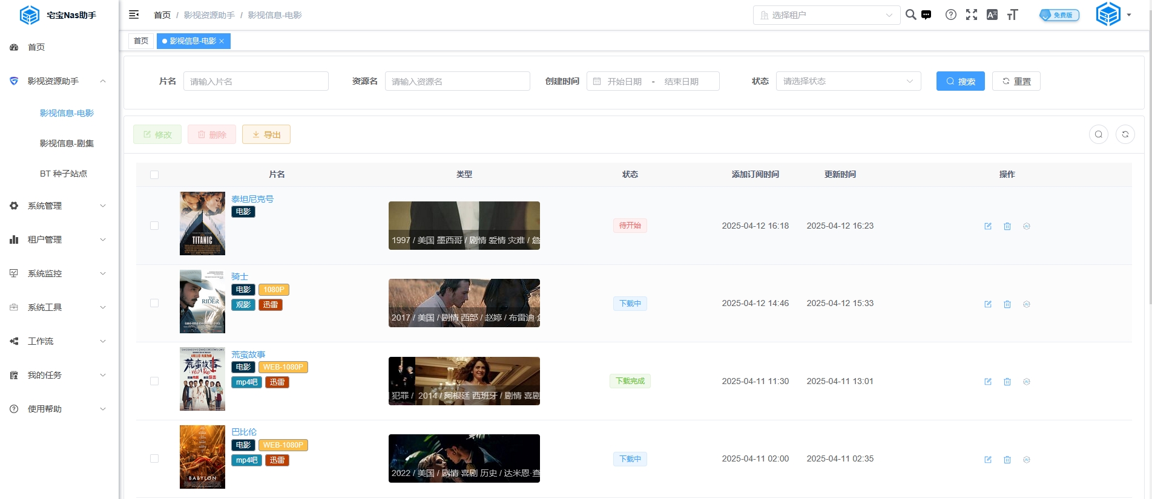
Task: Focus the 请输入片名 input field
Action: [256, 81]
